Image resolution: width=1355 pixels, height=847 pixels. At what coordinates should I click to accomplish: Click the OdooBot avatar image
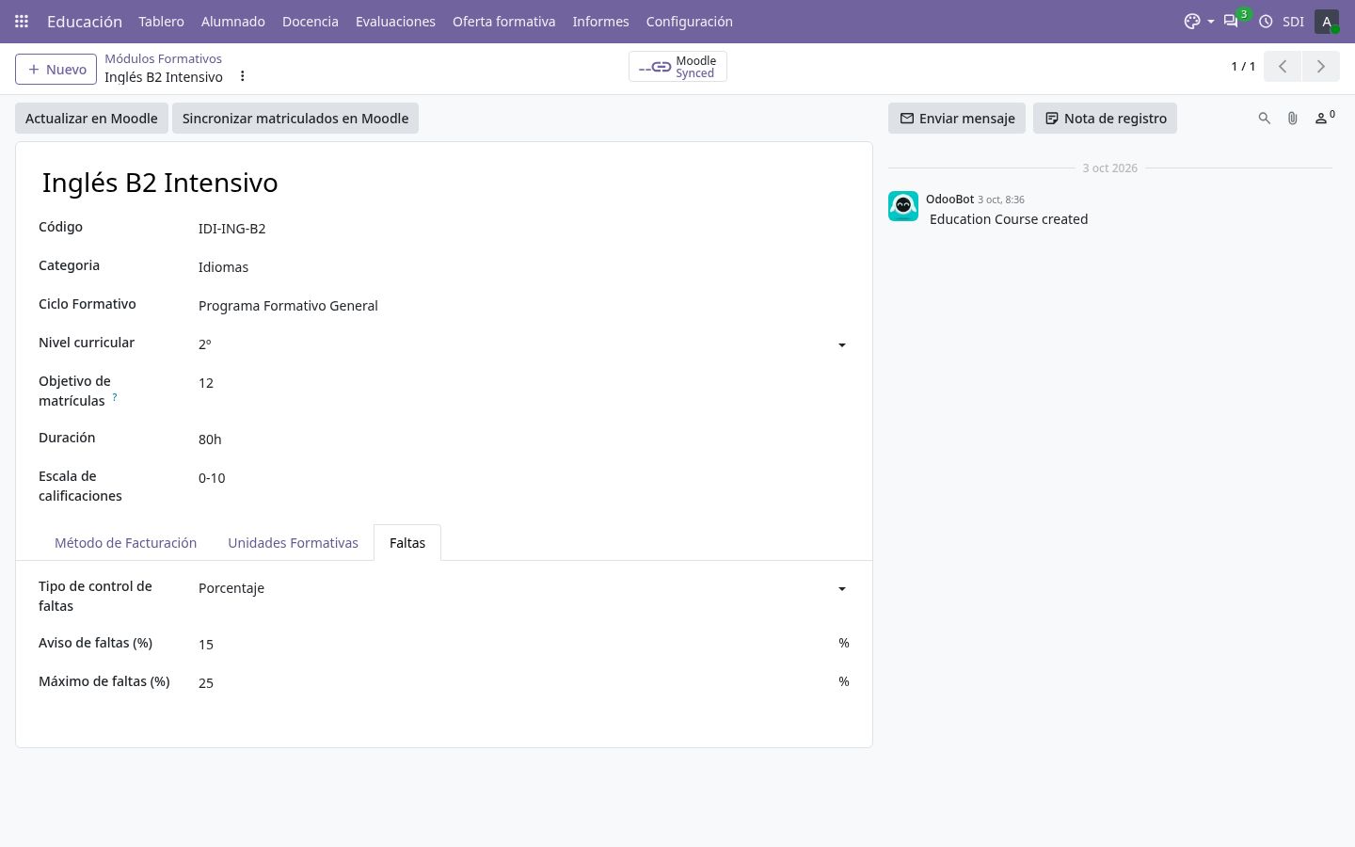pyautogui.click(x=903, y=206)
